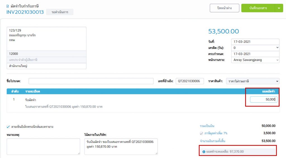The image size is (286, 158).
Task: Click the info icon next to ยอดชำระคงเหลือ
Action: (x=204, y=152)
